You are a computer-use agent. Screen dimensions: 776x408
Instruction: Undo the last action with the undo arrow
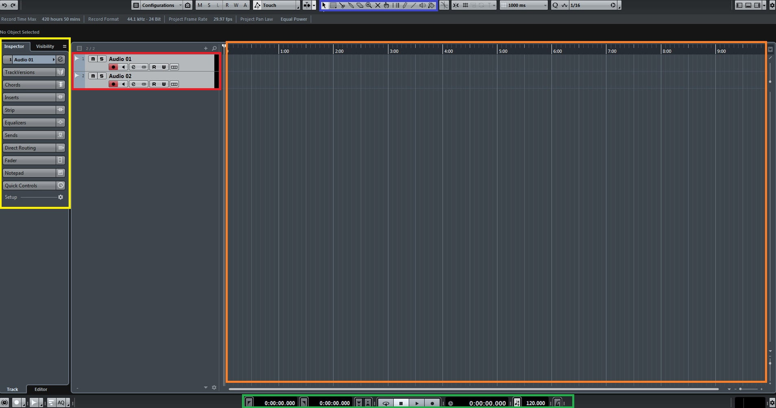pos(4,5)
